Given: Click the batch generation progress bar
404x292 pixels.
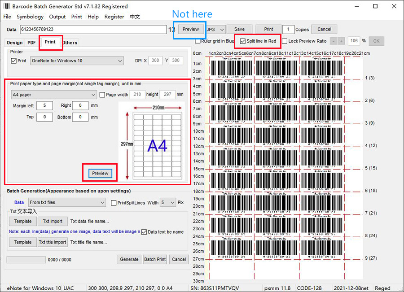Looking at the screenshot, I should click(26, 260).
